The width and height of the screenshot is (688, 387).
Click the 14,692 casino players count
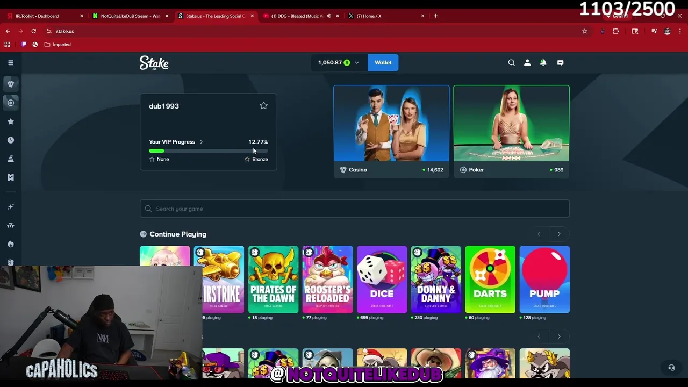coord(435,170)
